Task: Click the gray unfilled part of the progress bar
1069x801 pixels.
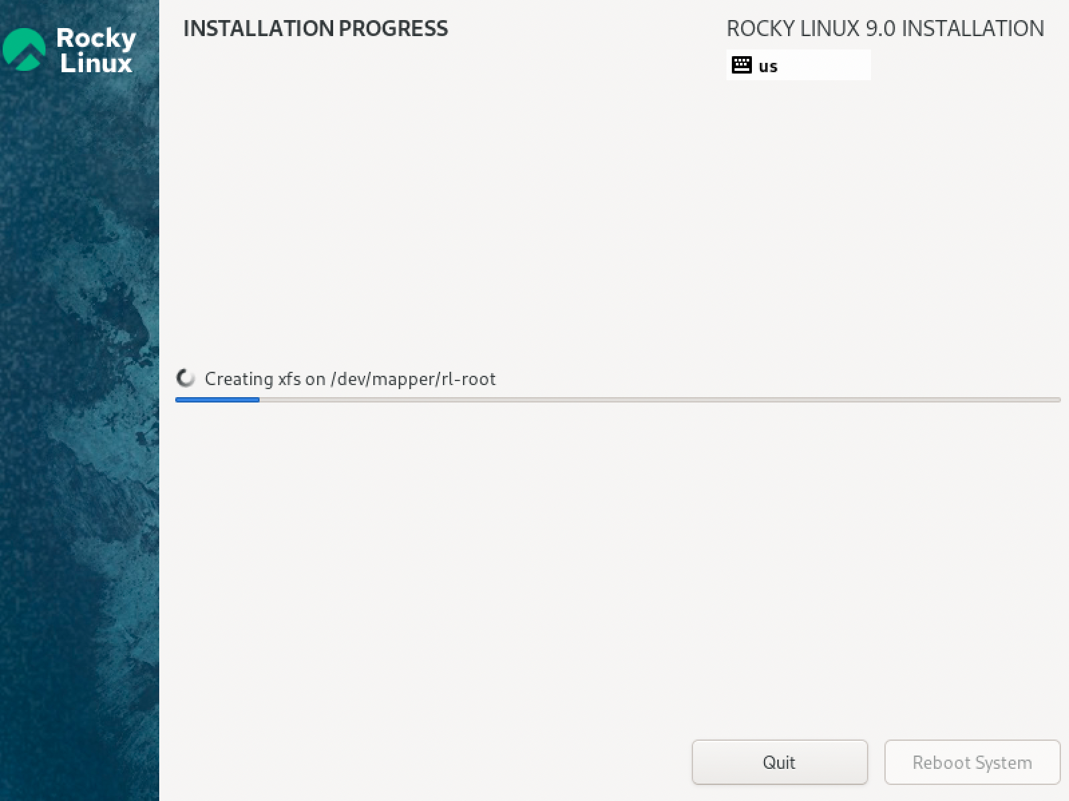Action: (660, 400)
